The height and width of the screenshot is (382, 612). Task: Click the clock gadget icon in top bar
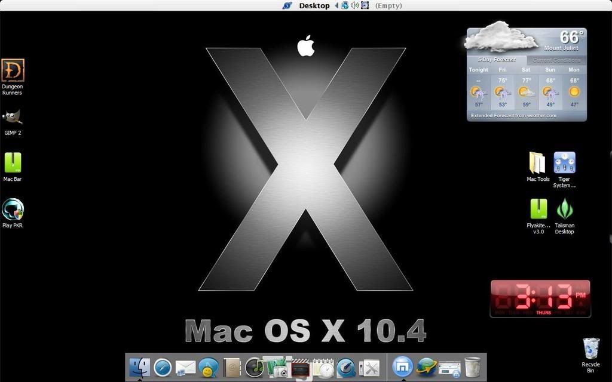click(365, 5)
